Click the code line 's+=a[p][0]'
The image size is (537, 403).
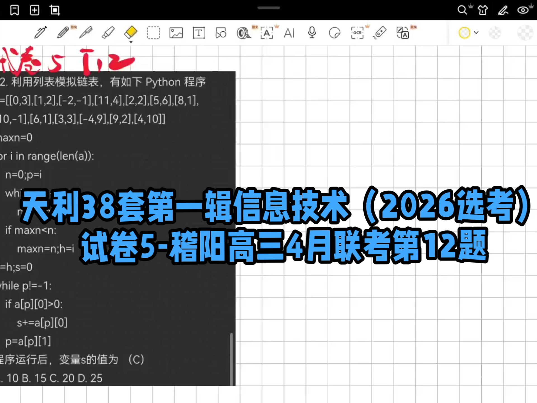(42, 322)
